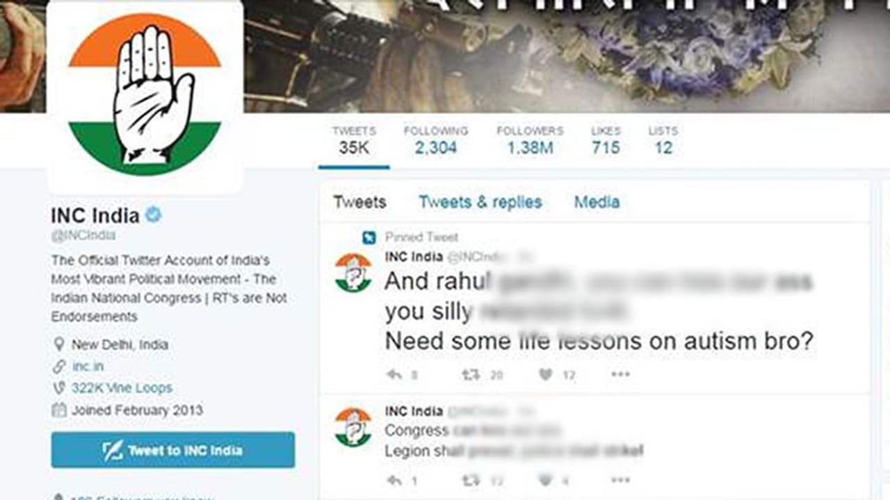This screenshot has height=500, width=890.
Task: Open more options on the second tweet
Action: 620,480
